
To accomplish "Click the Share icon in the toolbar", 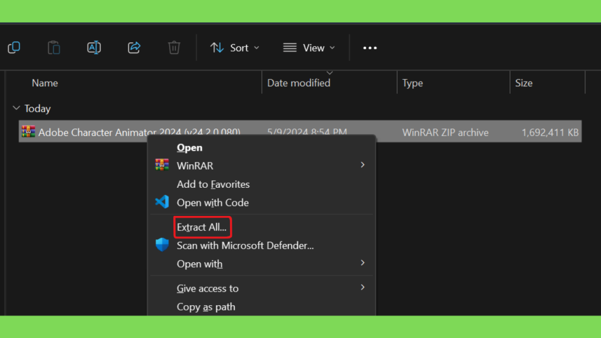I will point(134,48).
